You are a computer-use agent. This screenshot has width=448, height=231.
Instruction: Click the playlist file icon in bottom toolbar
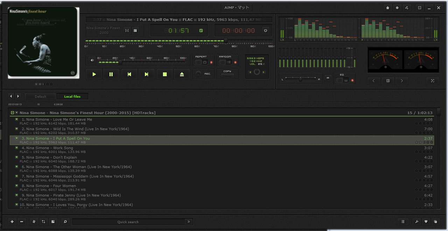pos(53,222)
